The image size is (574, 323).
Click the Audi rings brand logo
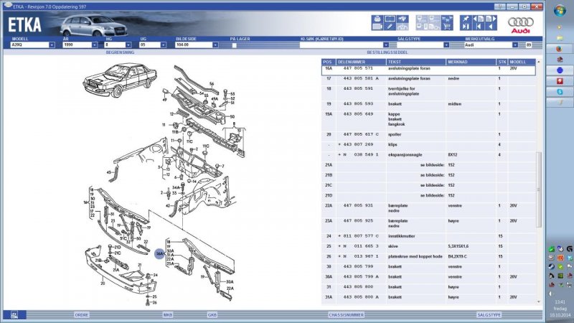tap(521, 25)
